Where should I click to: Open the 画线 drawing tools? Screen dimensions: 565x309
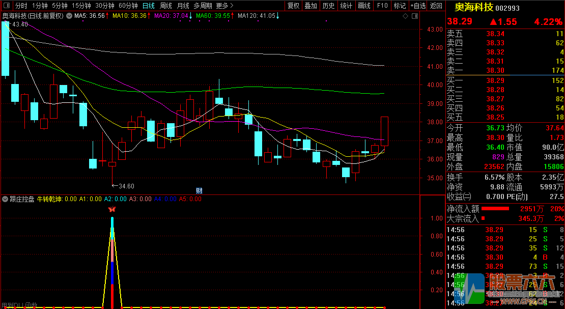[364, 6]
